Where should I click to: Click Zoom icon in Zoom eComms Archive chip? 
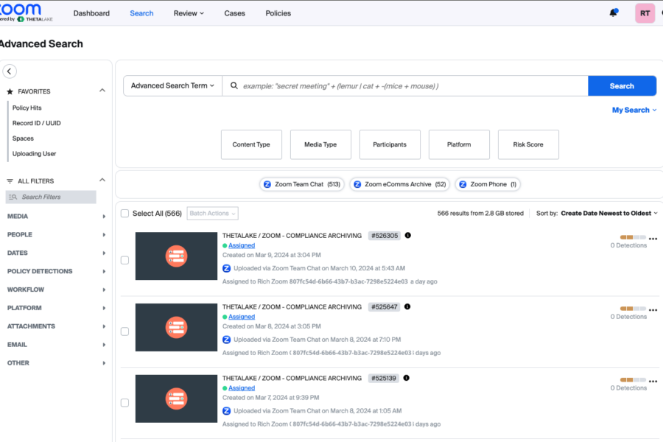pyautogui.click(x=357, y=184)
